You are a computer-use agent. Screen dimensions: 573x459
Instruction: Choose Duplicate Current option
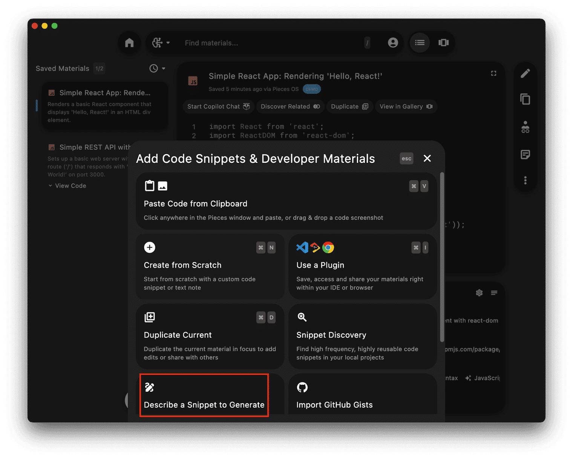click(210, 337)
